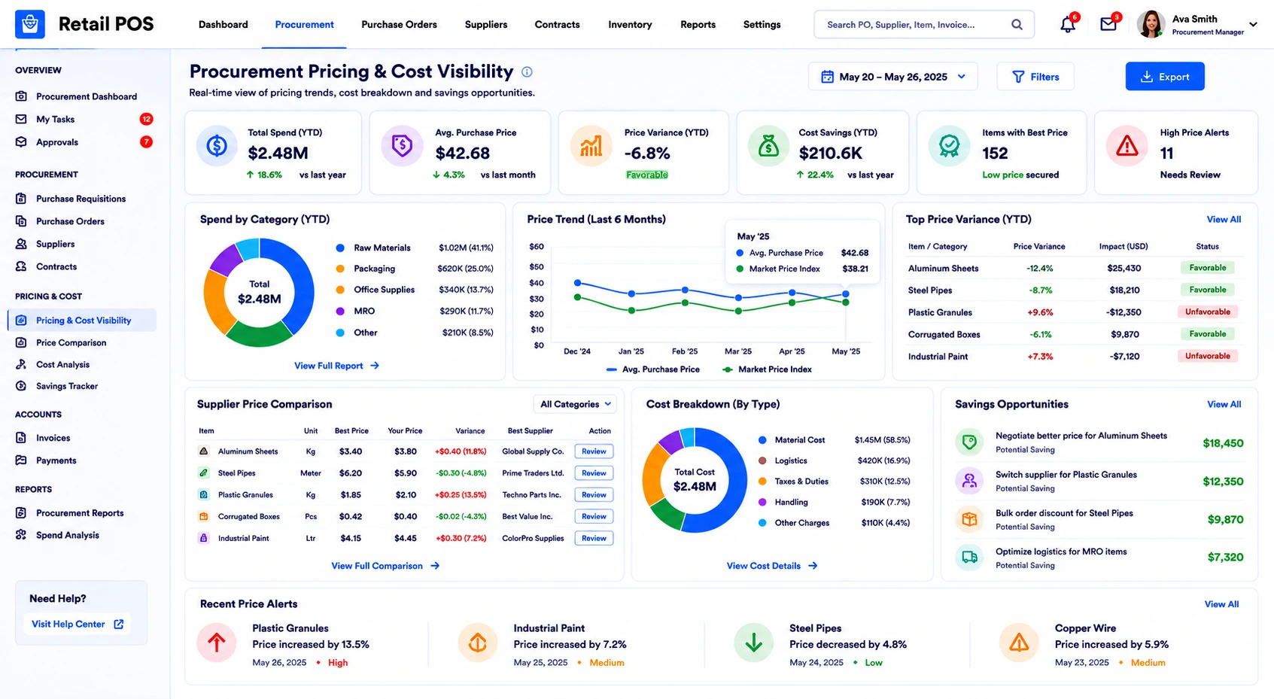The width and height of the screenshot is (1274, 699).
Task: Click the Packaging orange legend dot
Action: click(340, 269)
